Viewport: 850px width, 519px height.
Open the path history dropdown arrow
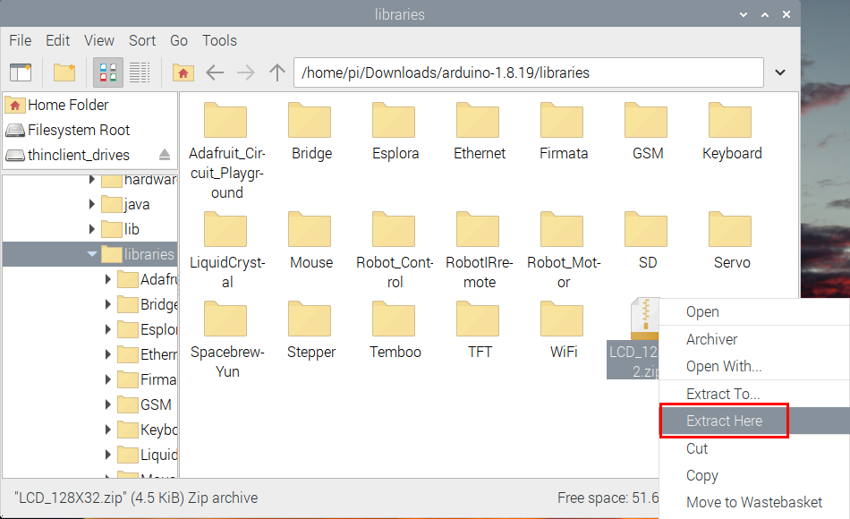click(779, 72)
